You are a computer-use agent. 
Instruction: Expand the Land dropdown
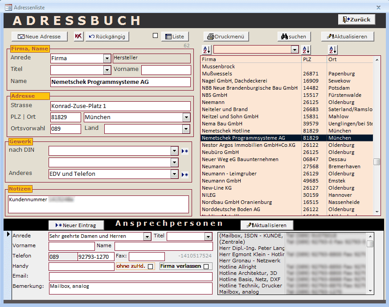pyautogui.click(x=186, y=129)
